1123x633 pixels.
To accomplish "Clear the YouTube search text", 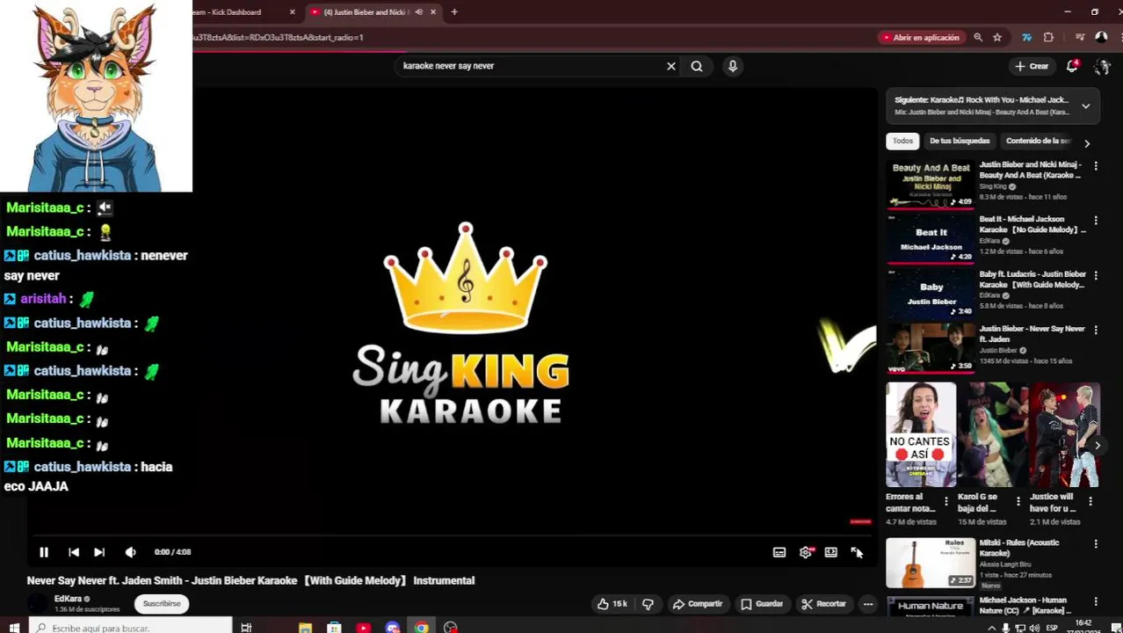I will 671,66.
